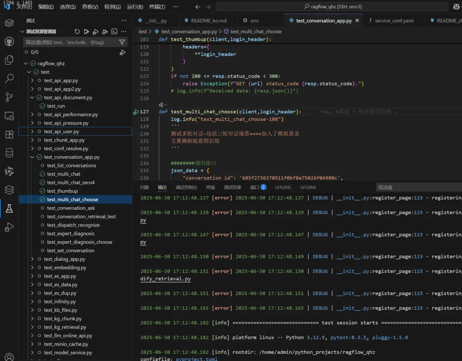Collapse the test folder node
The height and width of the screenshot is (361, 462).
click(x=29, y=72)
